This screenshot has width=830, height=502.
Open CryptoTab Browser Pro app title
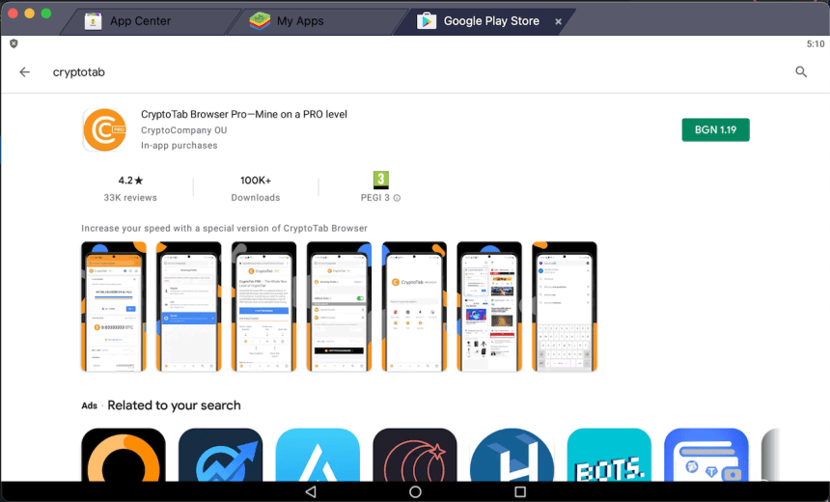(x=244, y=114)
